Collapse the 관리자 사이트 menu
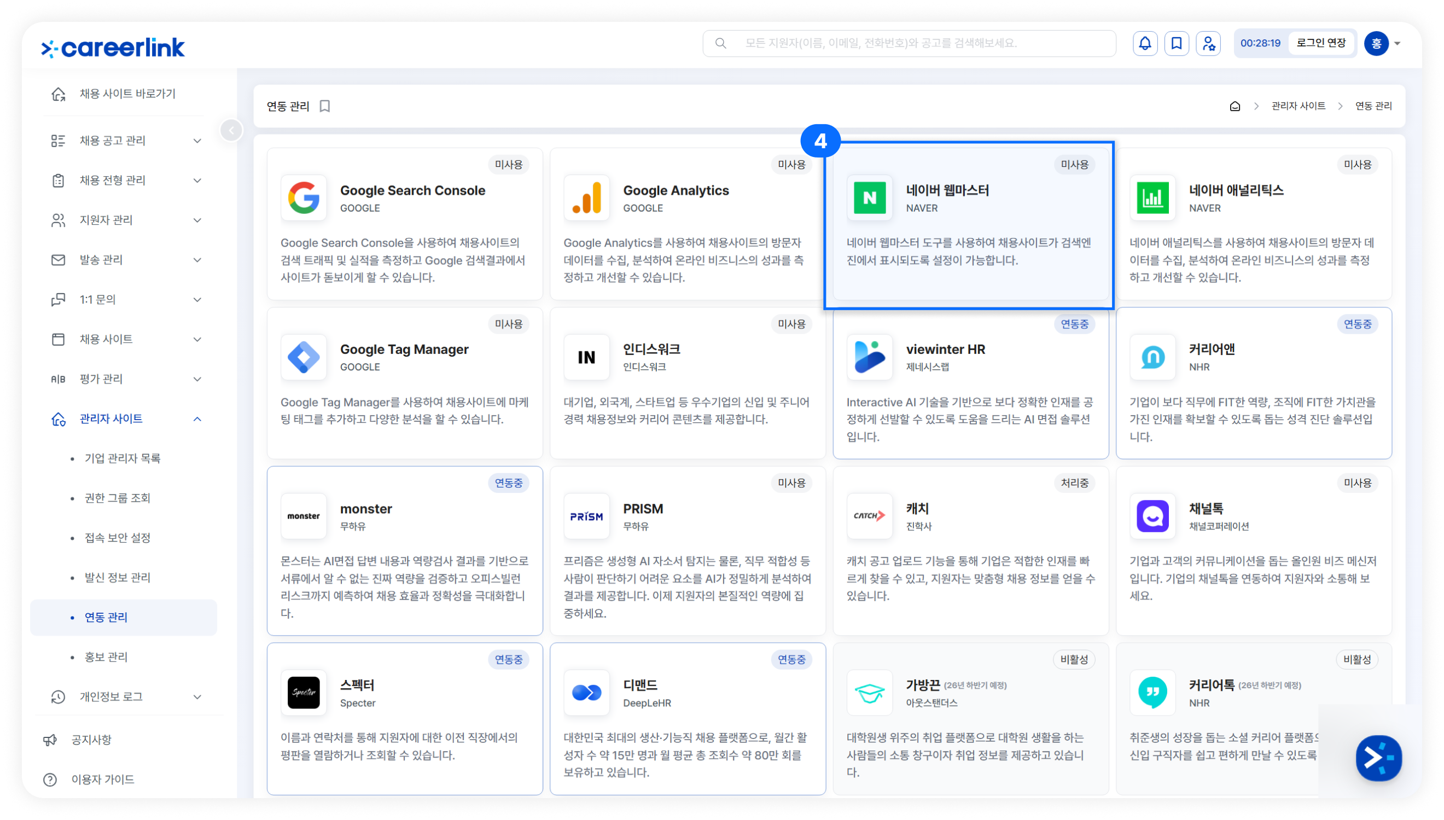This screenshot has width=1444, height=820. coord(197,419)
